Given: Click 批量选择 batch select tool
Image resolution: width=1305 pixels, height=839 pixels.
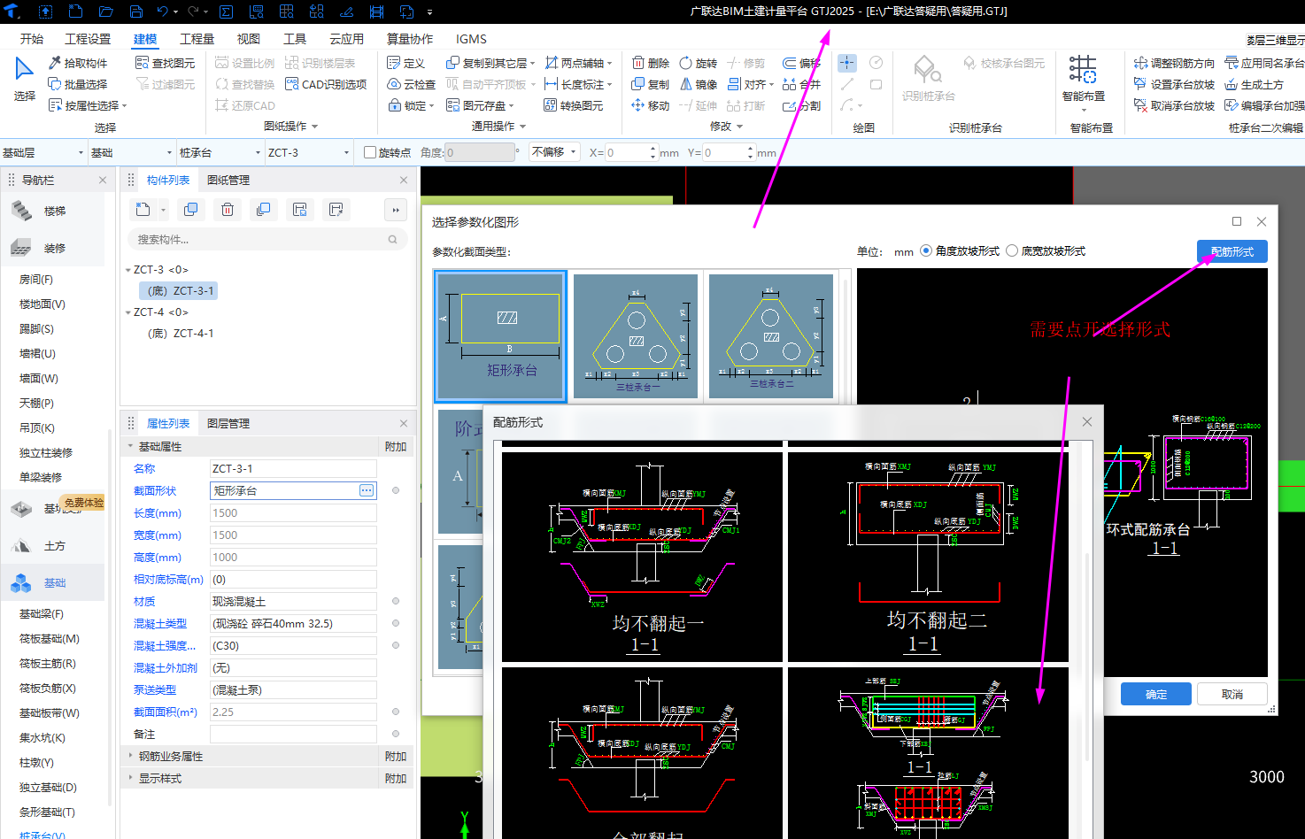Looking at the screenshot, I should tap(78, 84).
